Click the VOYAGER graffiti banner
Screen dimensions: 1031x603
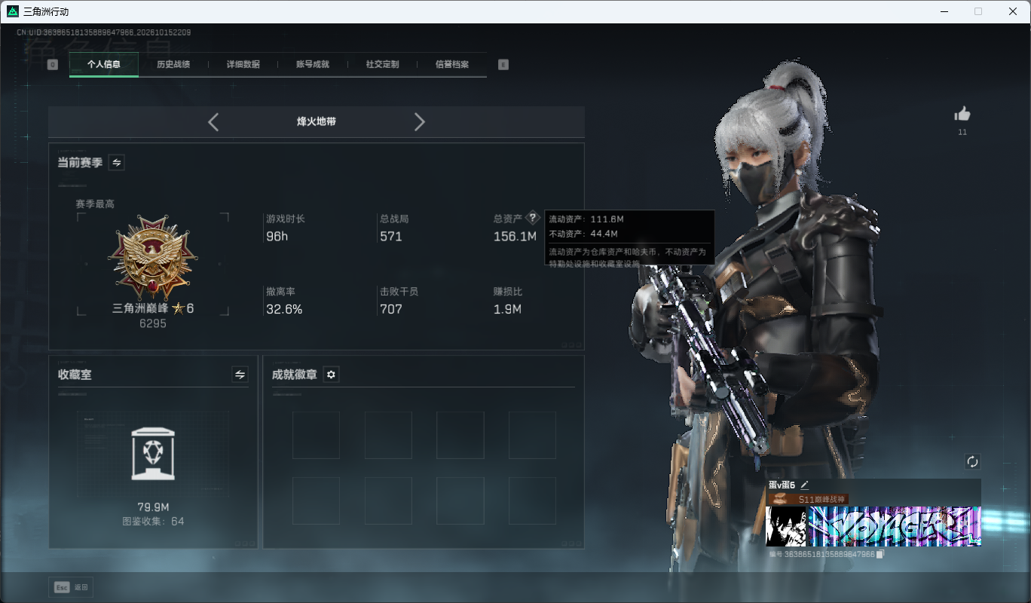(894, 526)
